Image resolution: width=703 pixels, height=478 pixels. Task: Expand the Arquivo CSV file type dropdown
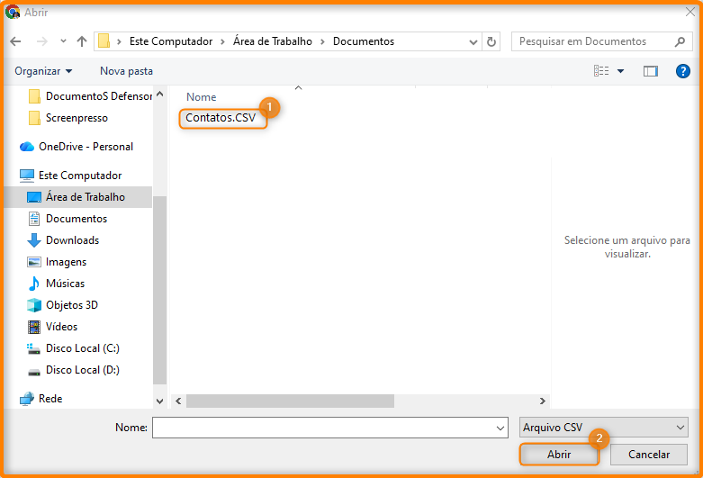604,428
